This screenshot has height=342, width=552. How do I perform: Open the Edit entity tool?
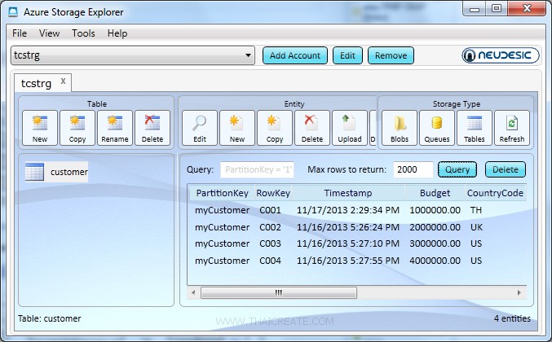pos(200,128)
